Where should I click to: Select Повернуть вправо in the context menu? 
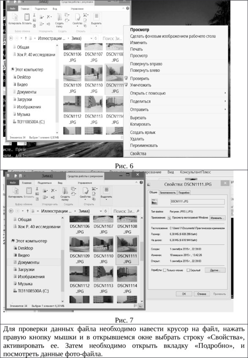pos(146,64)
